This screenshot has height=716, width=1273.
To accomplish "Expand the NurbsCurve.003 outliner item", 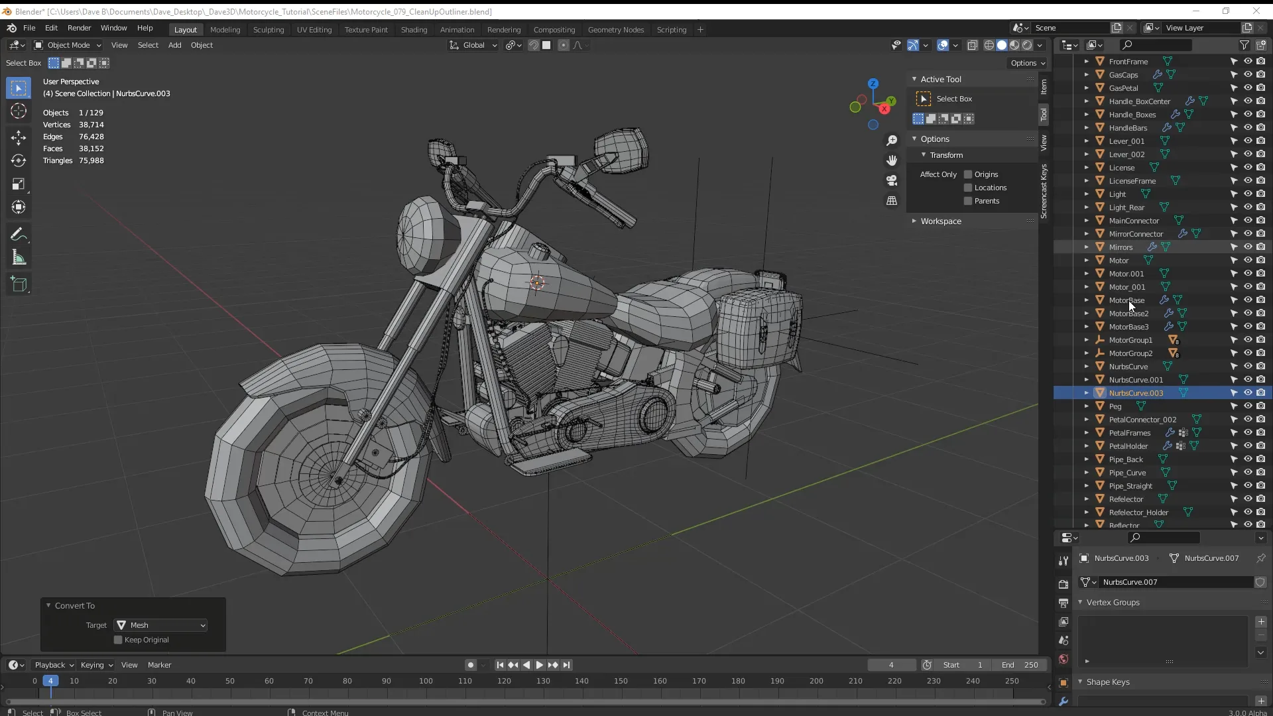I will tap(1086, 393).
